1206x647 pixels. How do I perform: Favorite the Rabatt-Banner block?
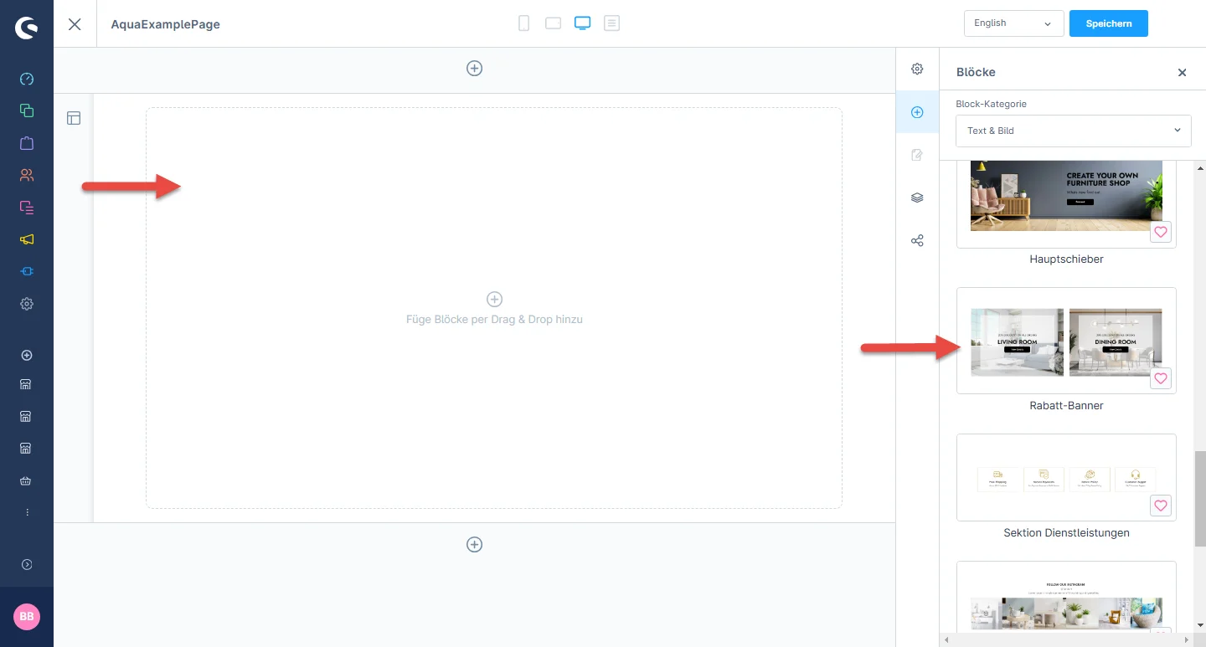[1160, 378]
